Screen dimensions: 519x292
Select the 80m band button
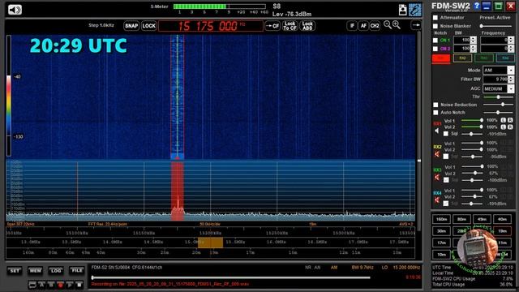[461, 219]
